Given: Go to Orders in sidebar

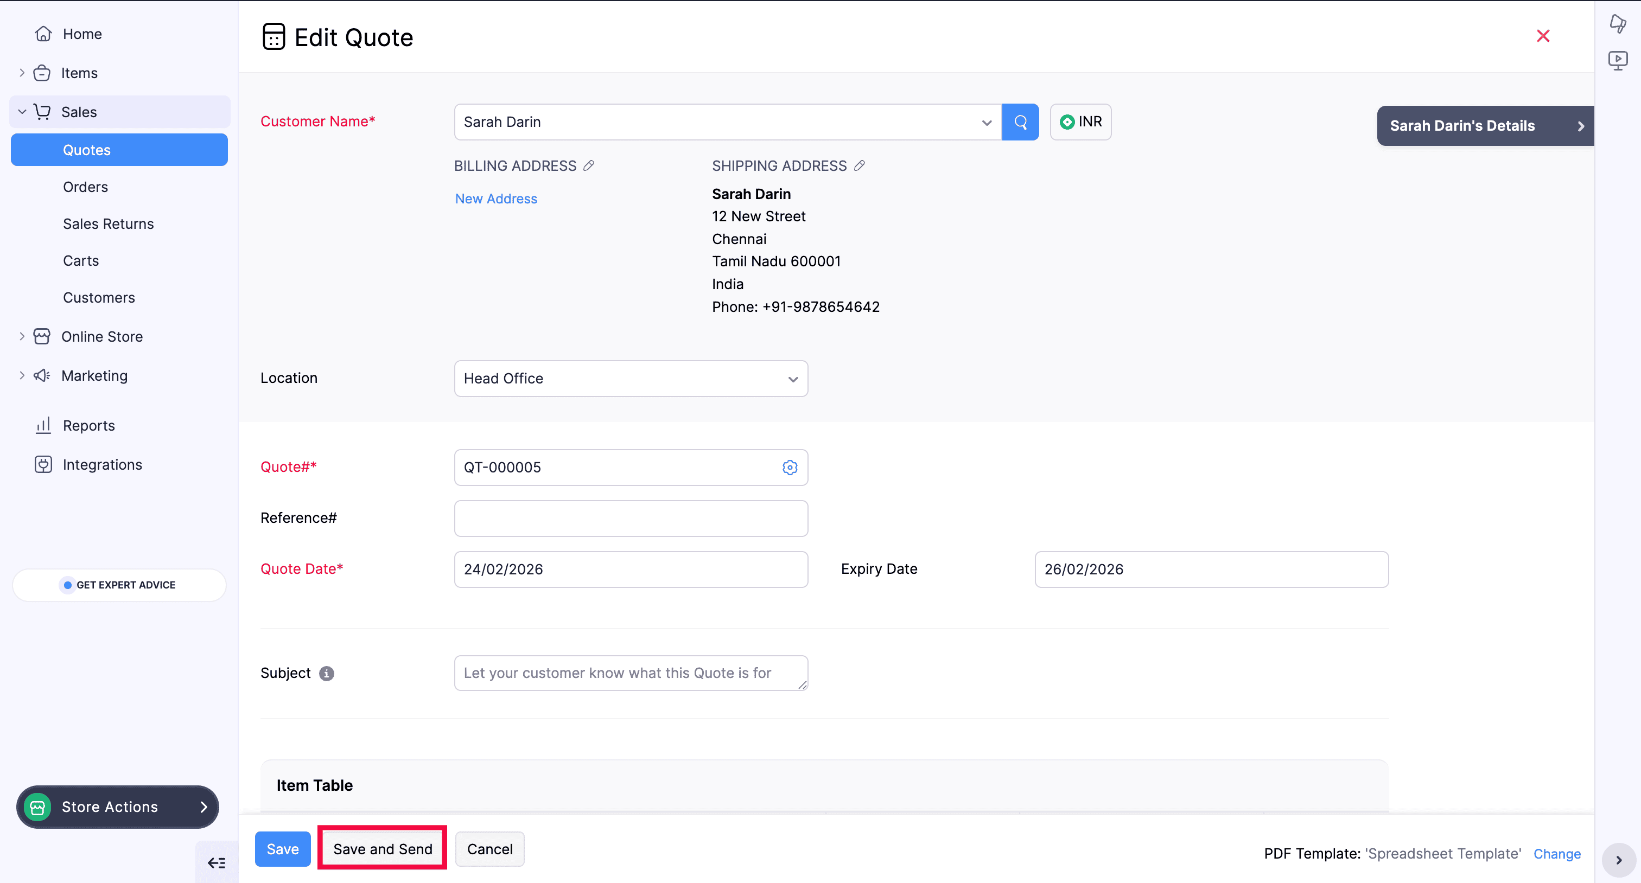Looking at the screenshot, I should click(85, 187).
